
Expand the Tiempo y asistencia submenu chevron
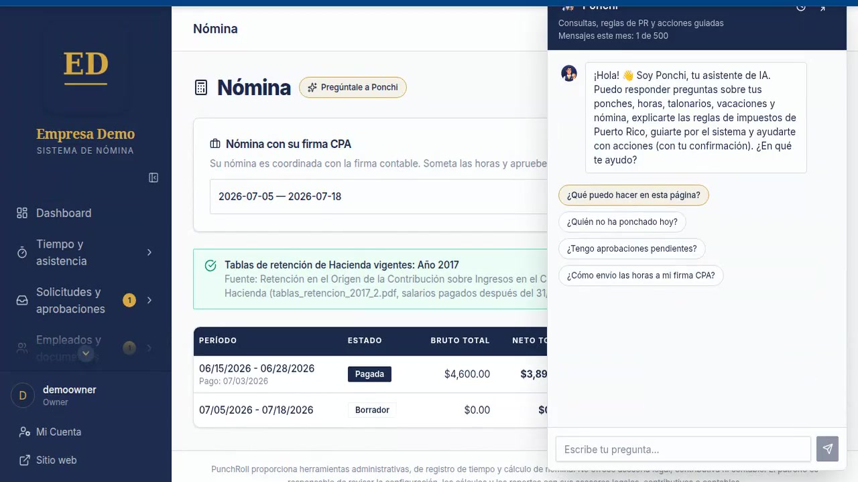pyautogui.click(x=149, y=252)
